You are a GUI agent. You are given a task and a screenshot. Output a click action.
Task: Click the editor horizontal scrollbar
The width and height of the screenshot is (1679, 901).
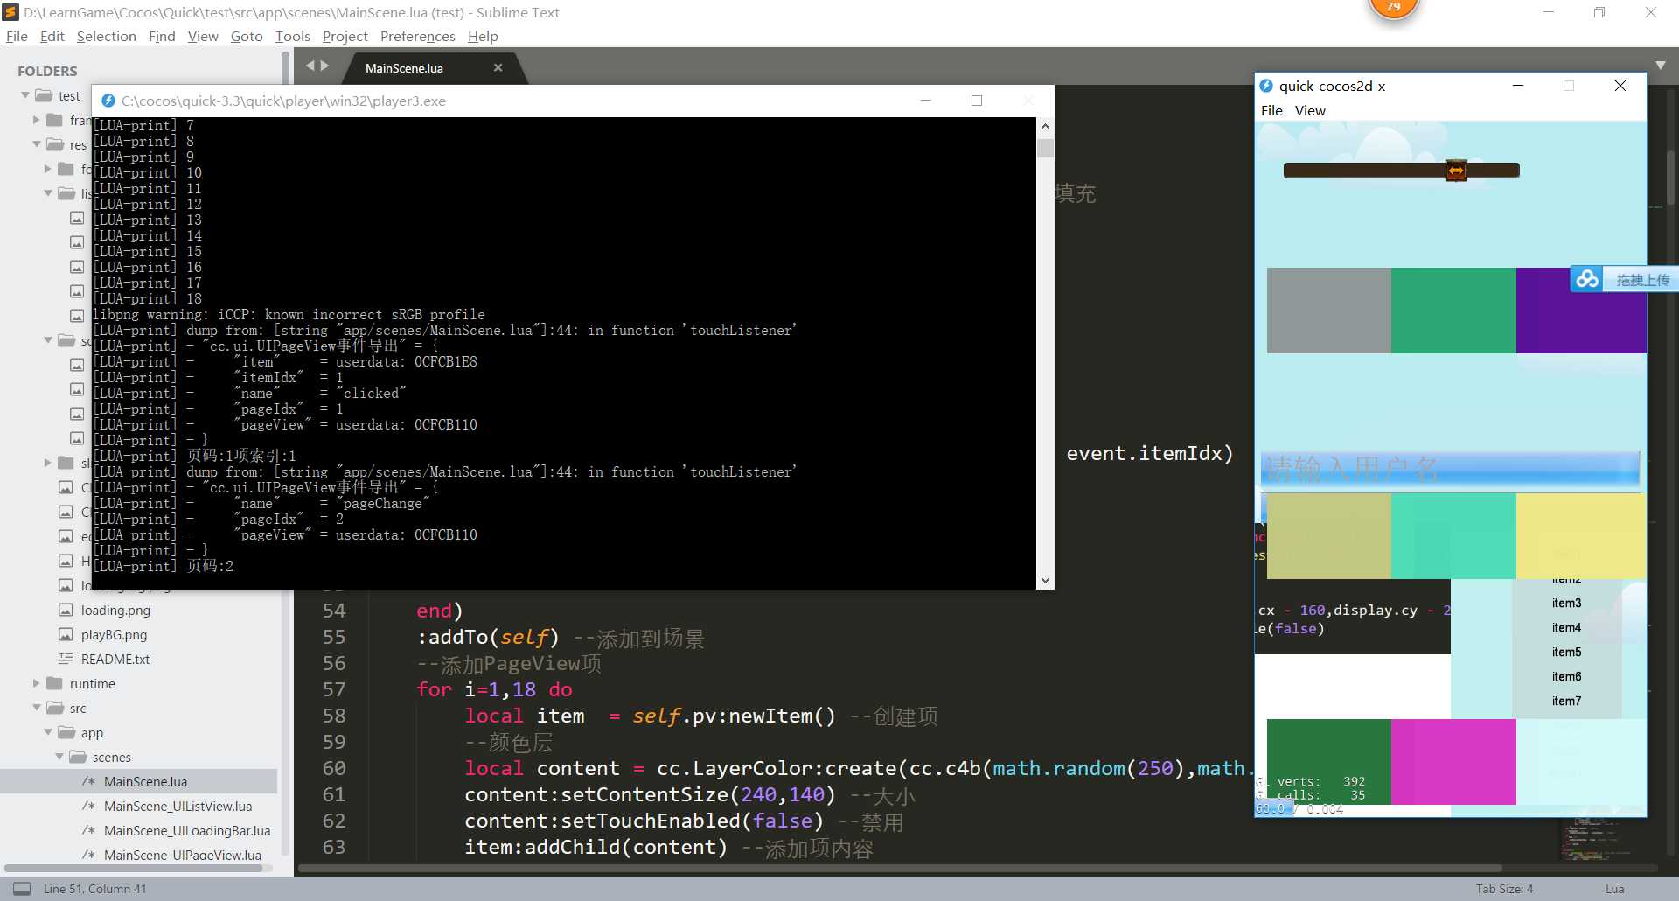coord(900,869)
